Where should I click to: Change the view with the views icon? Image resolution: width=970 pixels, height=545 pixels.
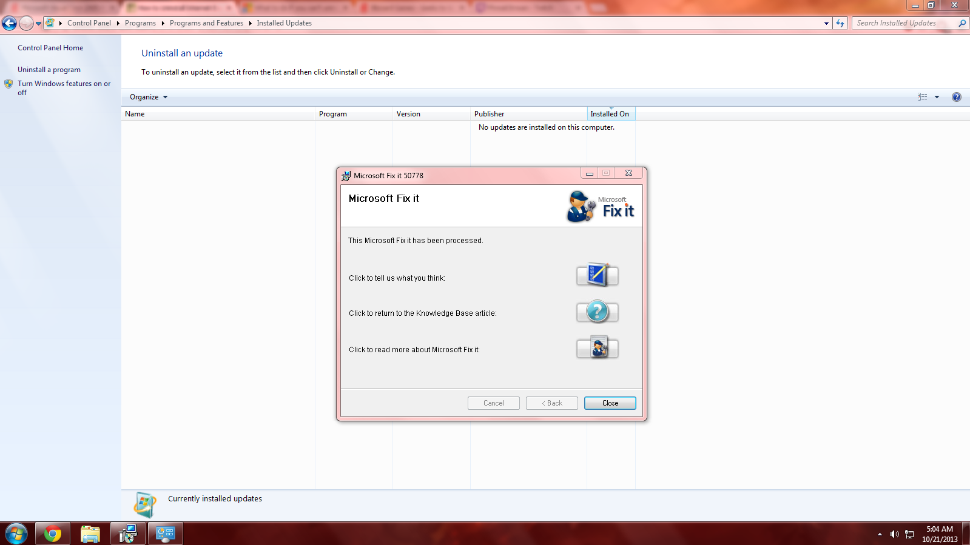922,97
